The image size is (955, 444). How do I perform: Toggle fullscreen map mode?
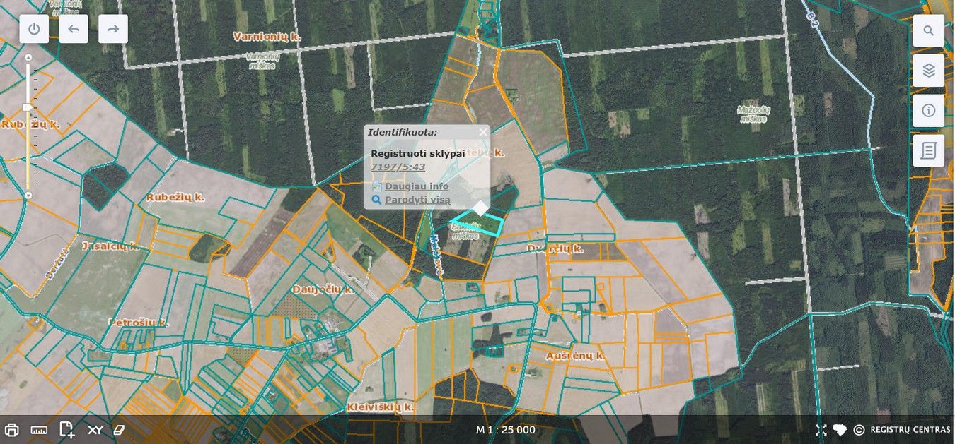(821, 430)
